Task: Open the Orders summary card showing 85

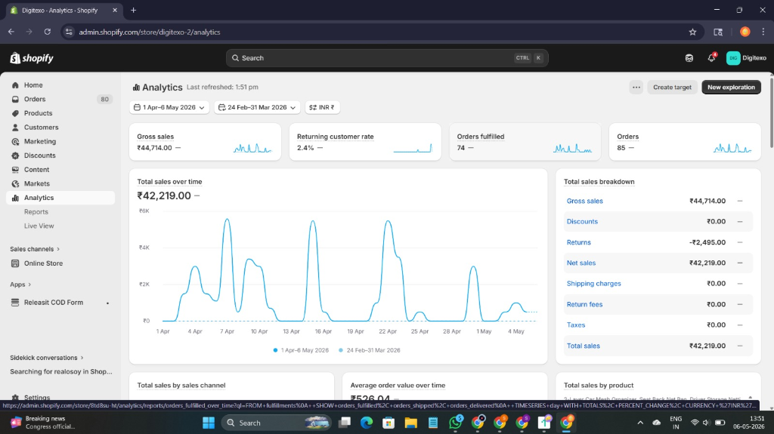Action: (x=685, y=142)
